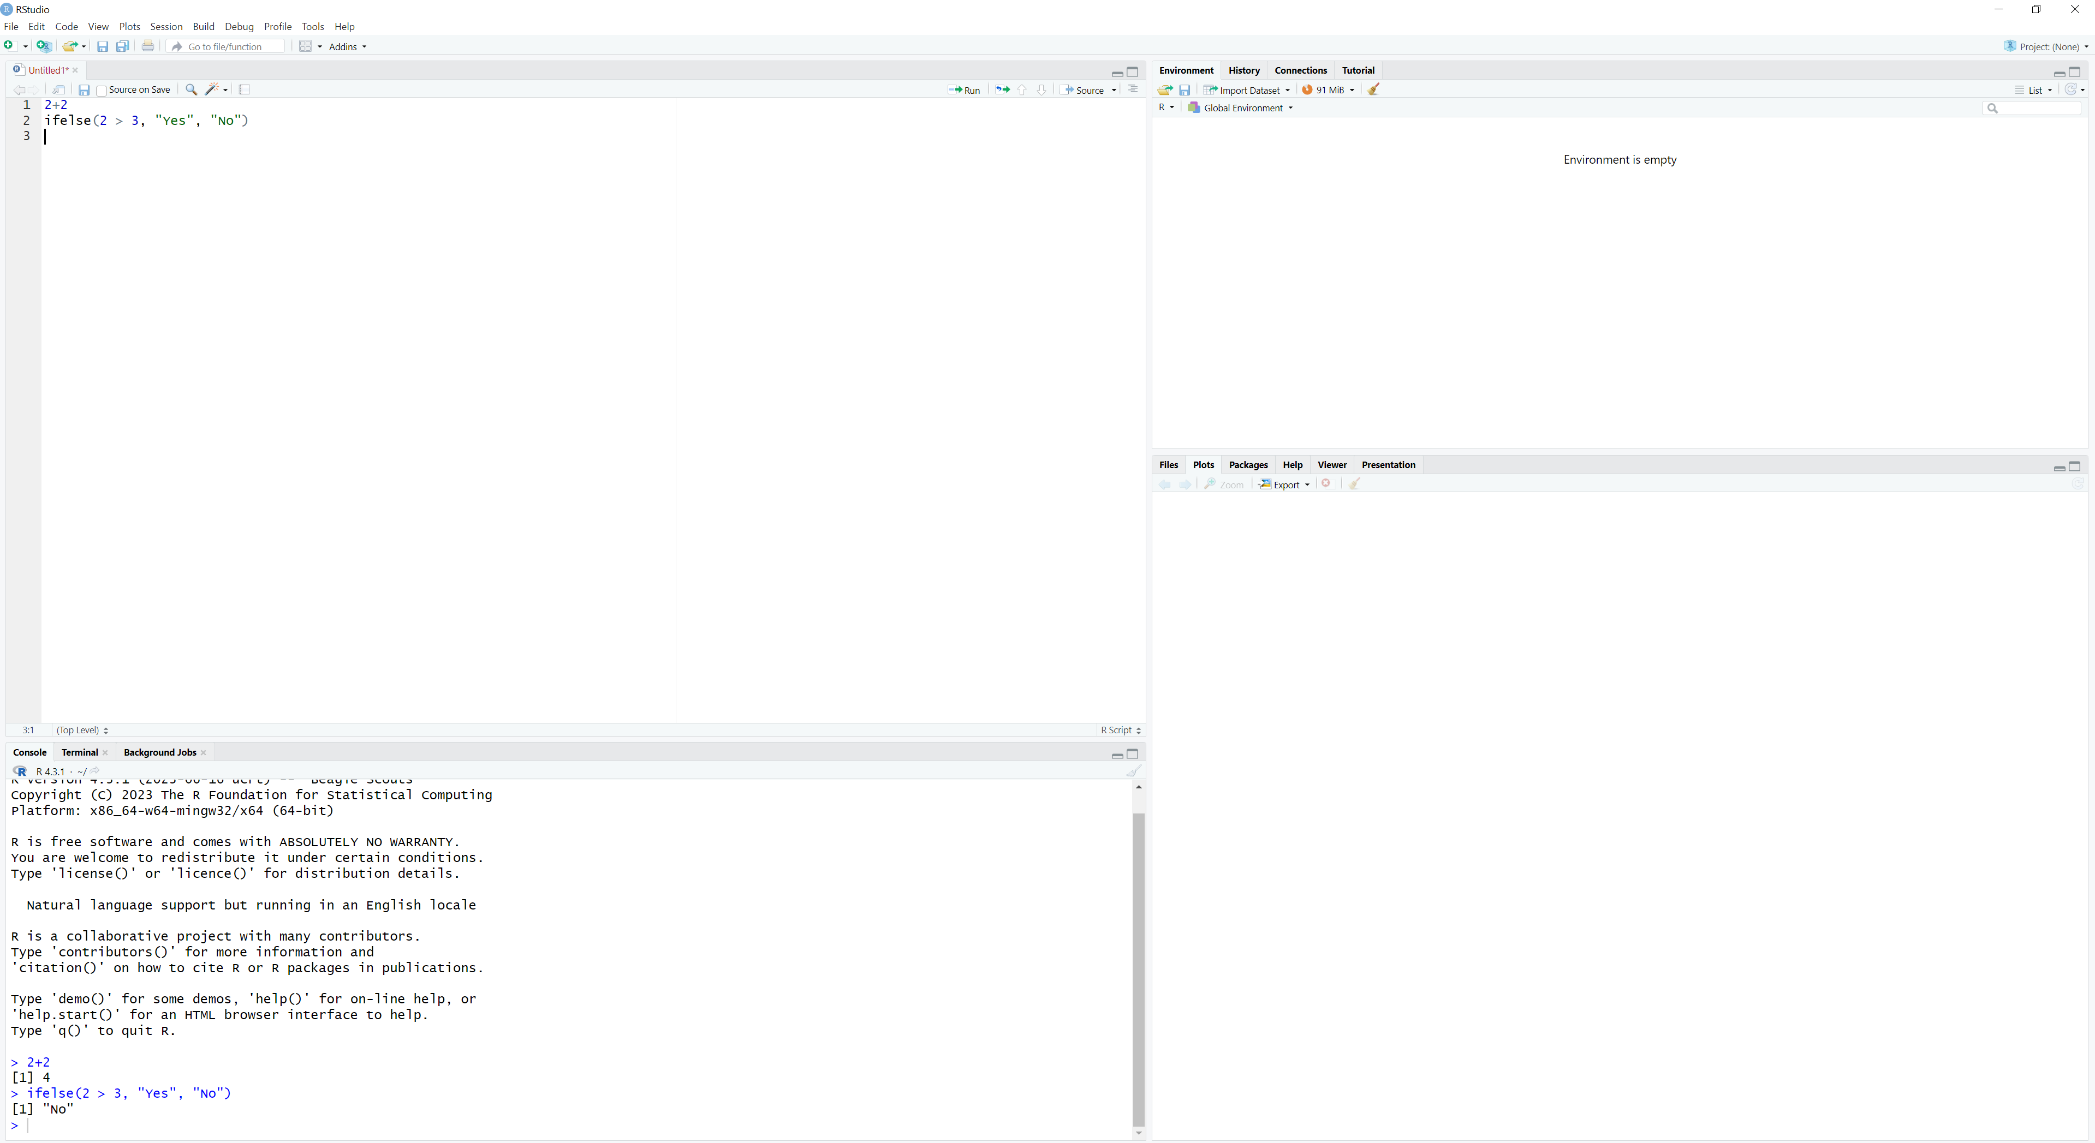Click the Re-run previous code region icon
This screenshot has height=1143, width=2095.
click(x=1002, y=89)
